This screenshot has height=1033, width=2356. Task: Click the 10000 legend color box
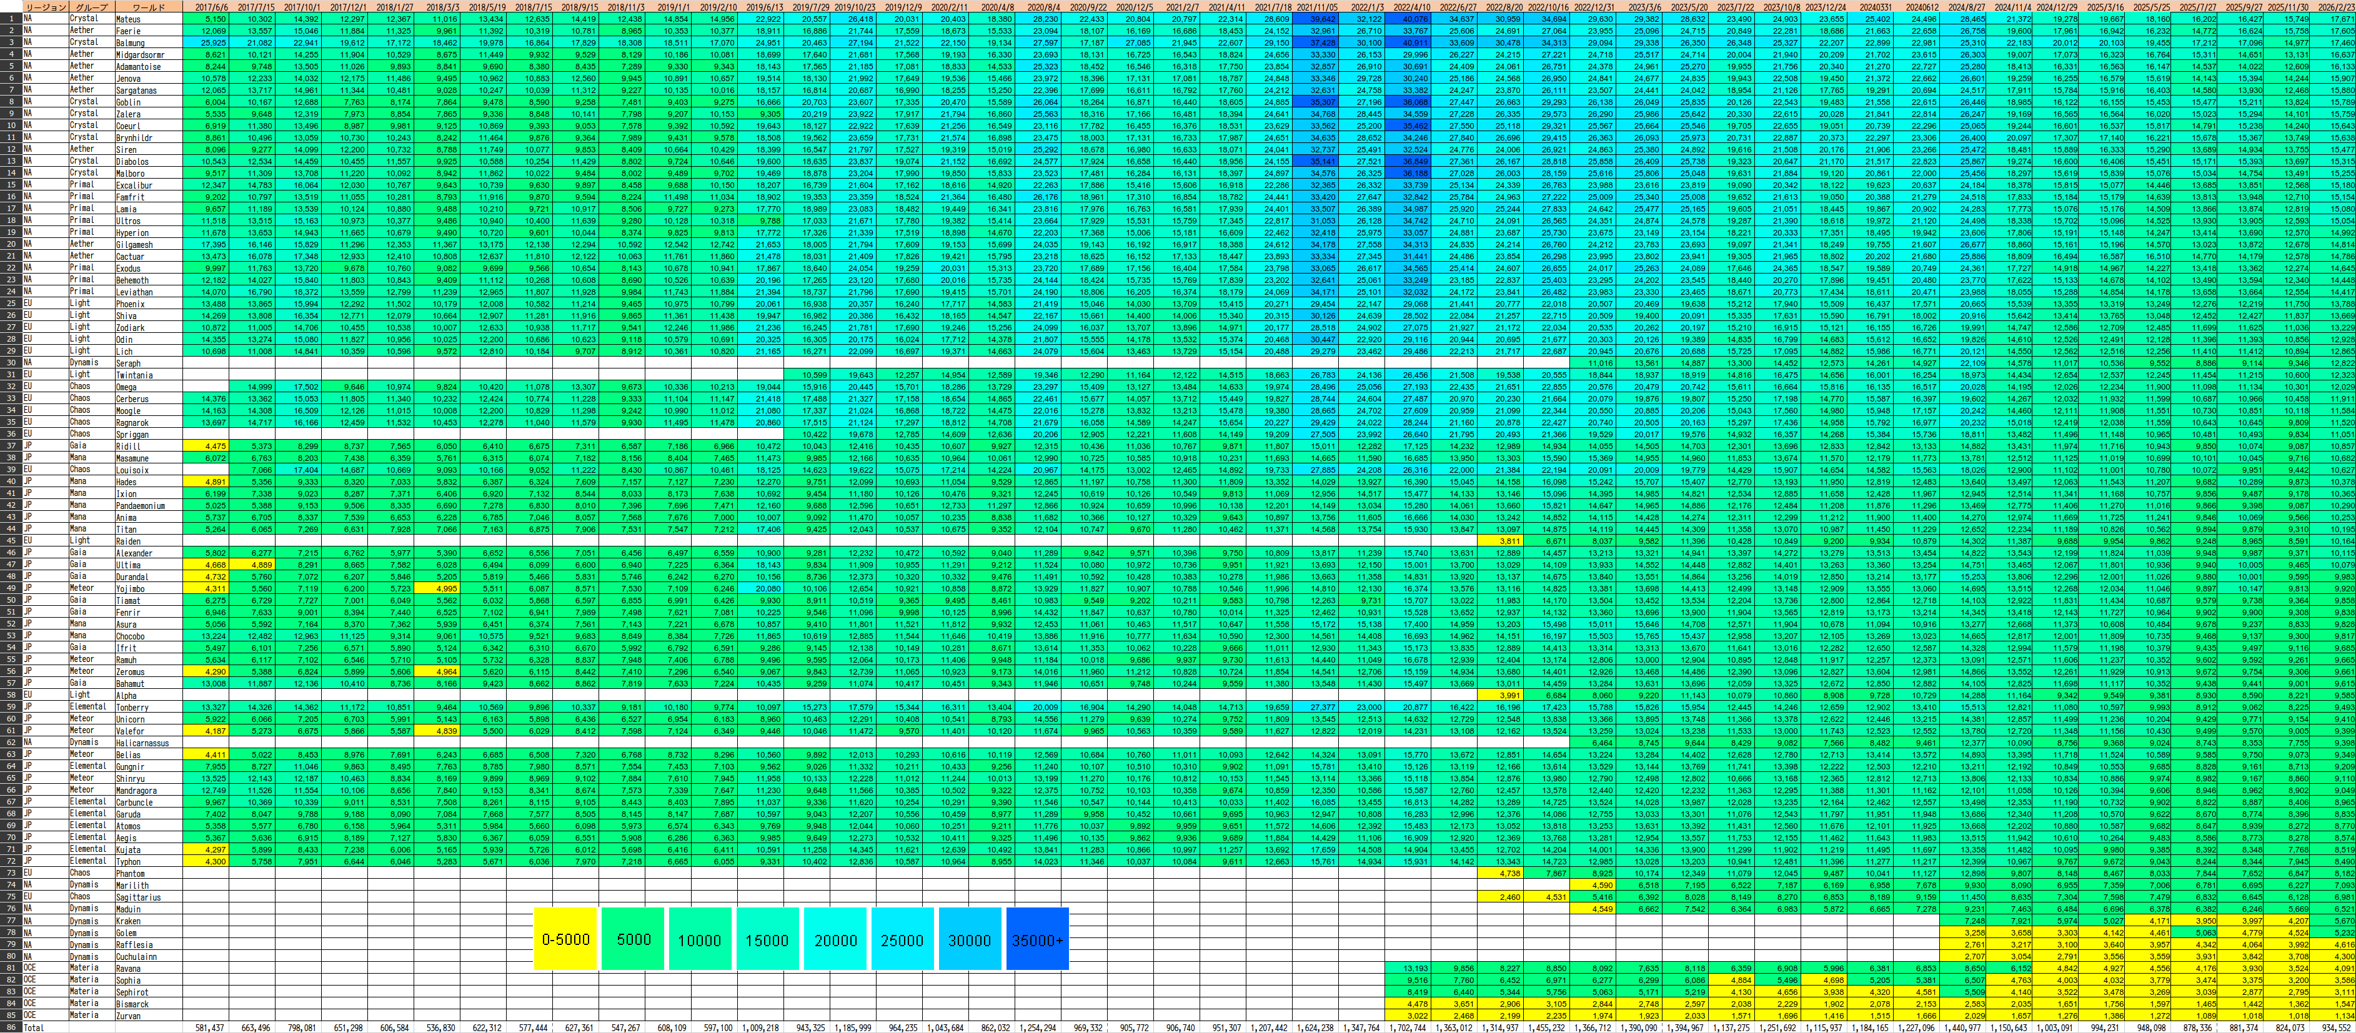pyautogui.click(x=700, y=939)
